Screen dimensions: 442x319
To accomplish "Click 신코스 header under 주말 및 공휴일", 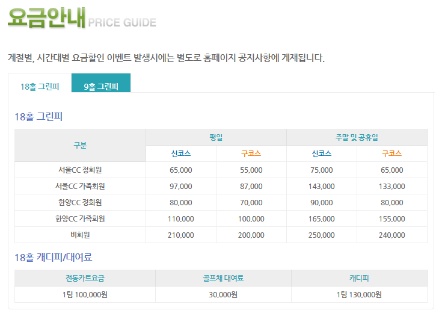I will pyautogui.click(x=322, y=153).
